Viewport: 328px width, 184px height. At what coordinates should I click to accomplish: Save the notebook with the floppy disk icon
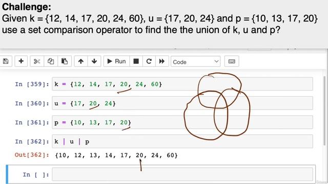6,61
